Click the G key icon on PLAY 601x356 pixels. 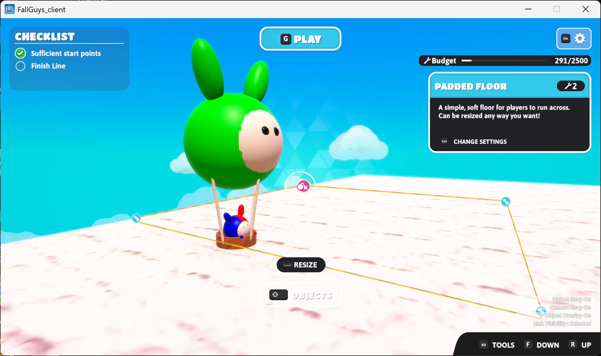285,39
